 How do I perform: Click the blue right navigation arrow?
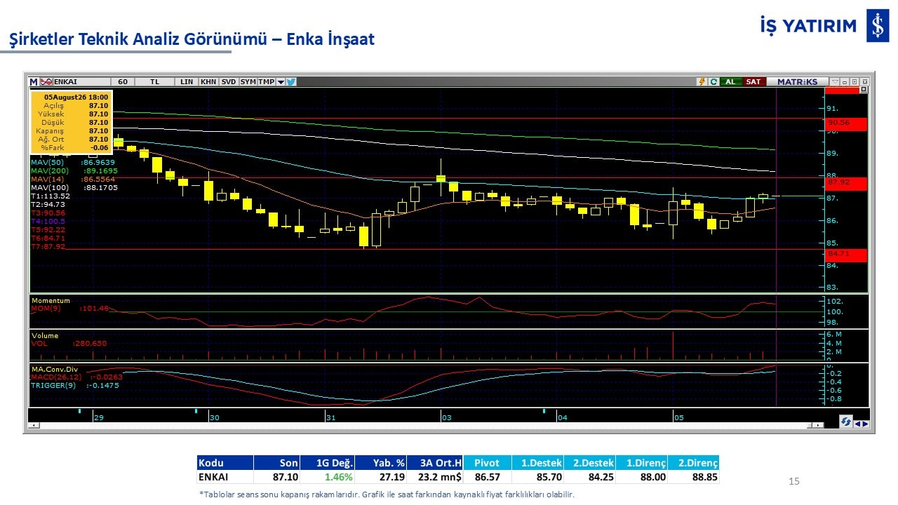pos(865,423)
